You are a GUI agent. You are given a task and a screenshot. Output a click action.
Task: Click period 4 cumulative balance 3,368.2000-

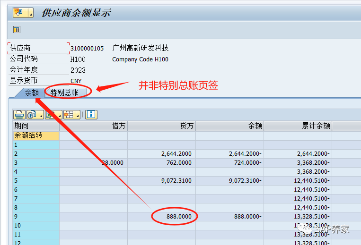coord(313,172)
